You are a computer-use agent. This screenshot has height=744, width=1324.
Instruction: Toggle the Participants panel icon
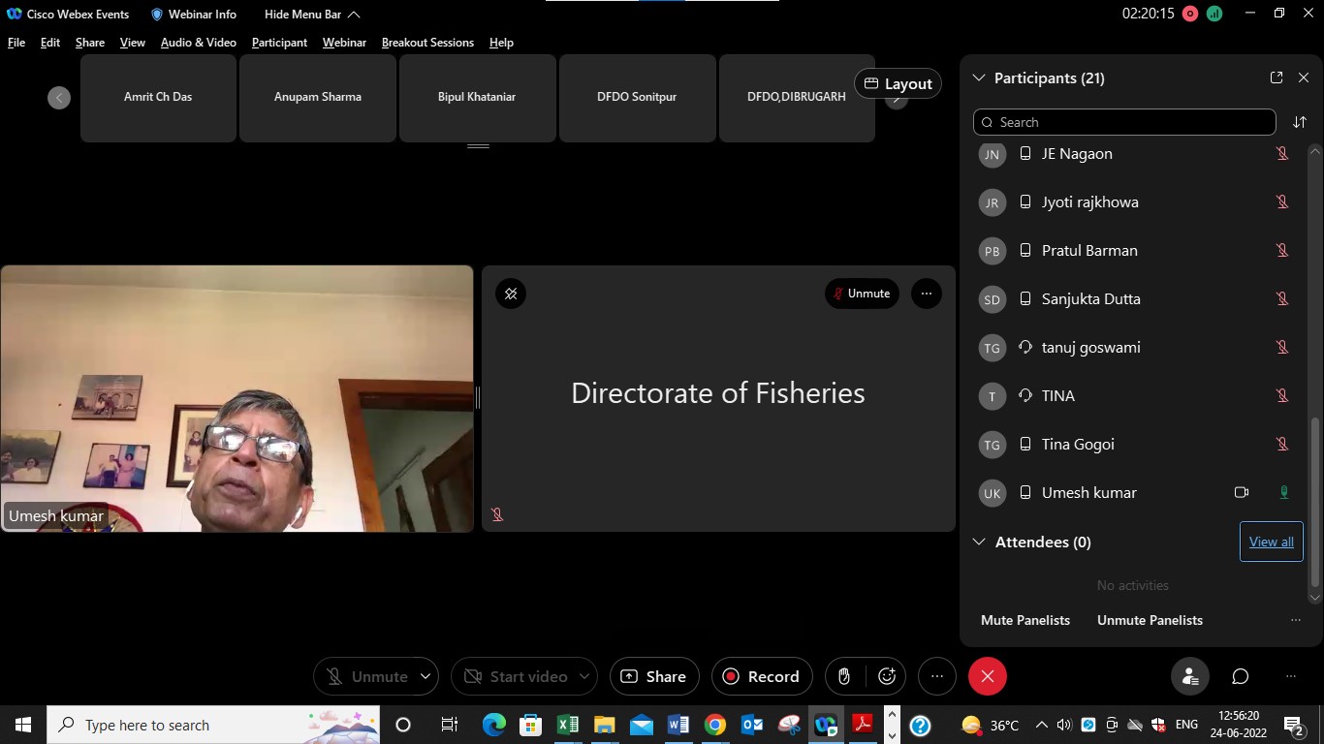click(x=1189, y=676)
